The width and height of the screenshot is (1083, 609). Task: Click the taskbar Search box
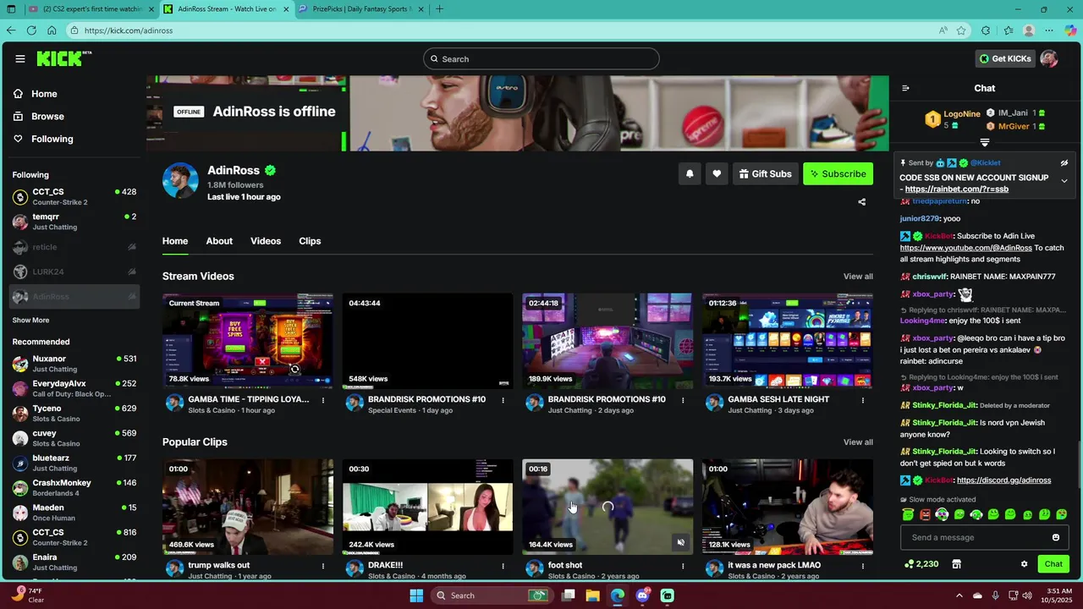(491, 595)
